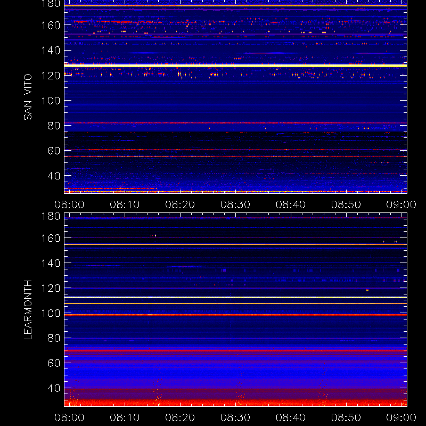This screenshot has height=426, width=426.
Task: Choose the 40 frequency label on Learmonth axis
Action: [x=54, y=388]
